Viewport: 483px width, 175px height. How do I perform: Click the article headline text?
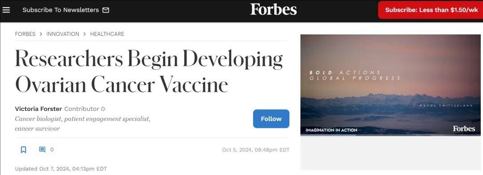[x=149, y=71]
